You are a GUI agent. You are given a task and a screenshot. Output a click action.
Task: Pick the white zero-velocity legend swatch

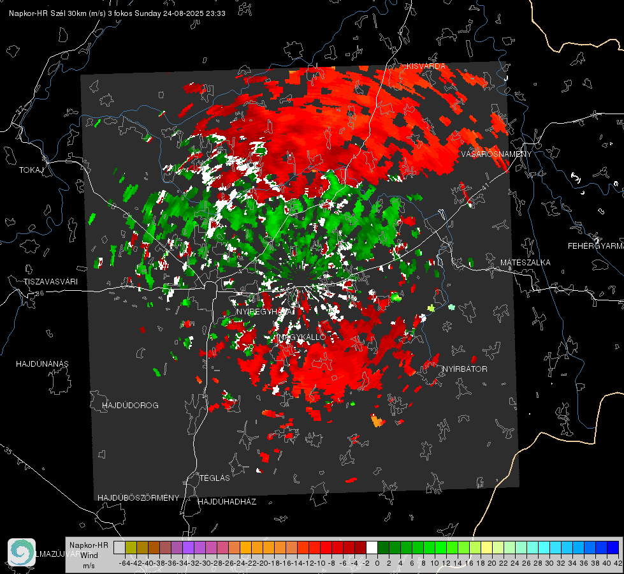click(x=372, y=547)
